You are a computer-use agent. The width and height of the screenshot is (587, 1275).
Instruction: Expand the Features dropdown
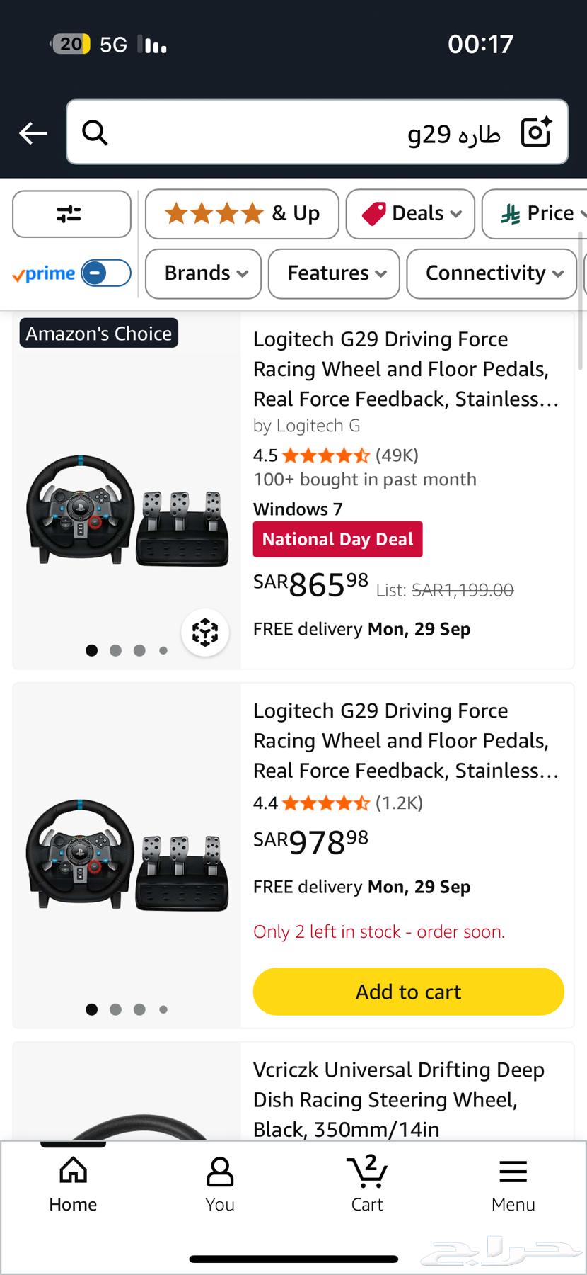tap(335, 273)
